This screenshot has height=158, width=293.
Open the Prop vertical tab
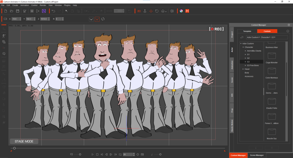click(232, 111)
